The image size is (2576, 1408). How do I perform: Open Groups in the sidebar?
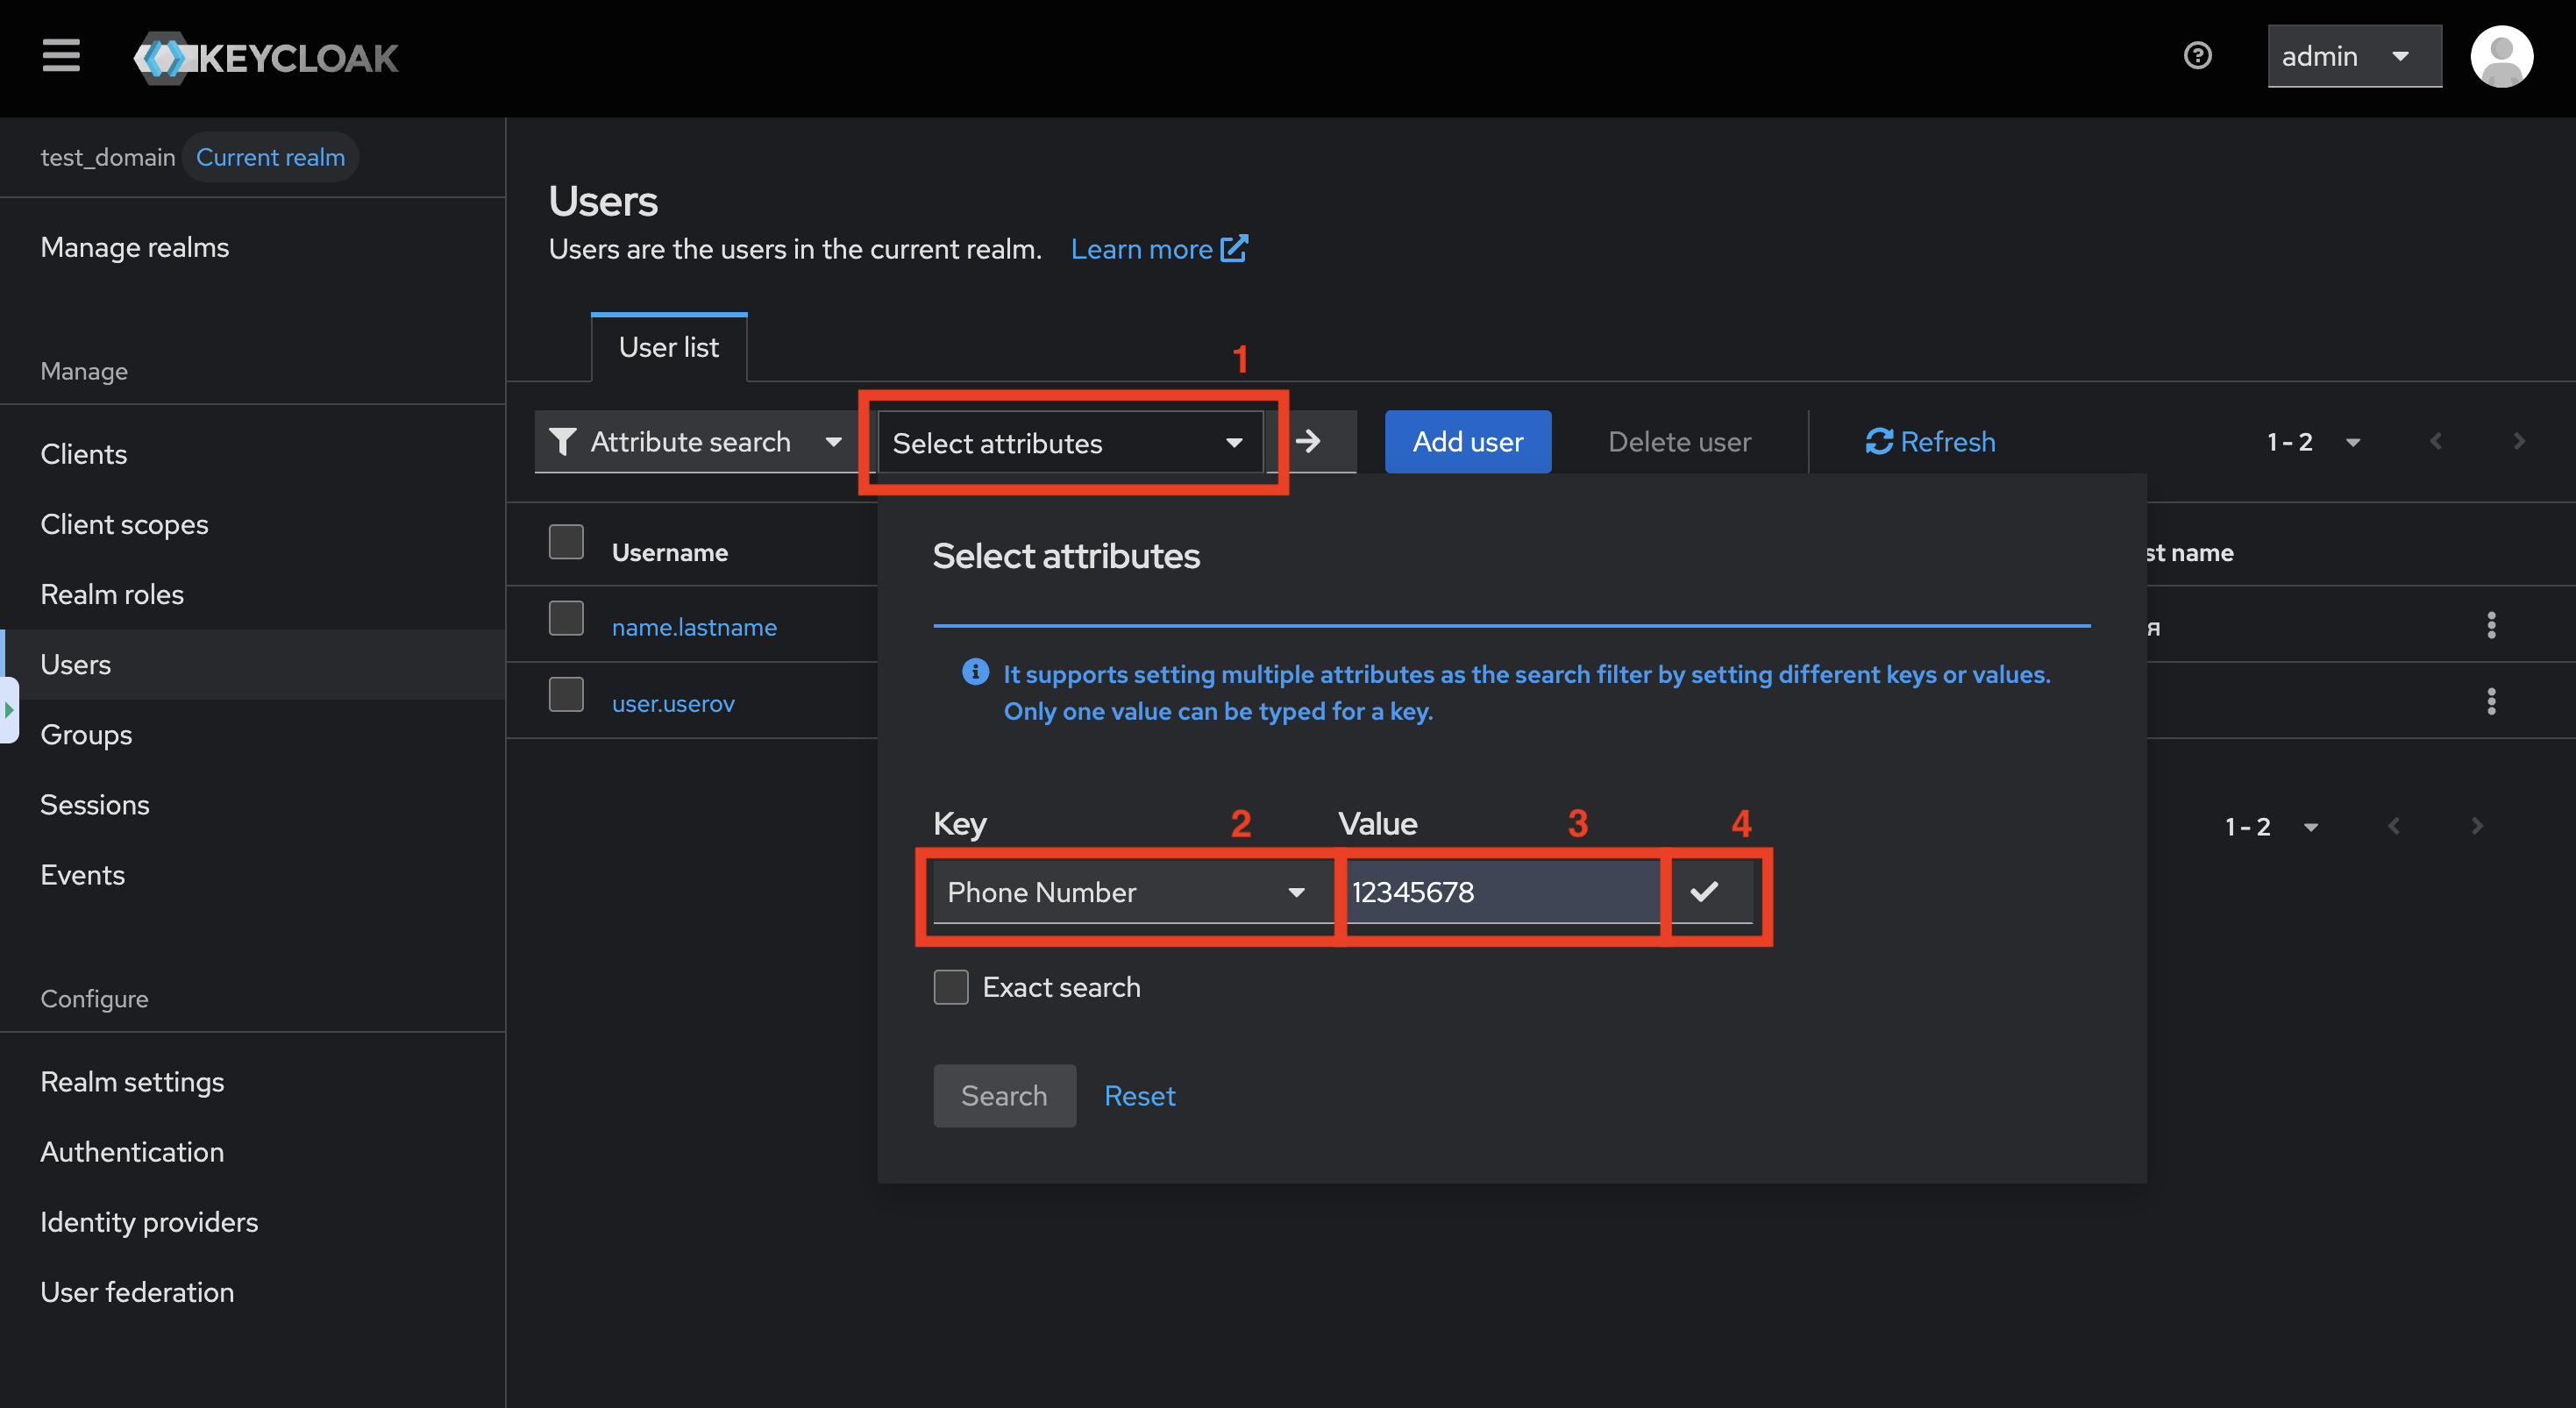[86, 735]
